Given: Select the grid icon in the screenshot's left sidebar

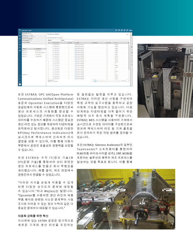Looking at the screenshot, I should coord(20,39).
